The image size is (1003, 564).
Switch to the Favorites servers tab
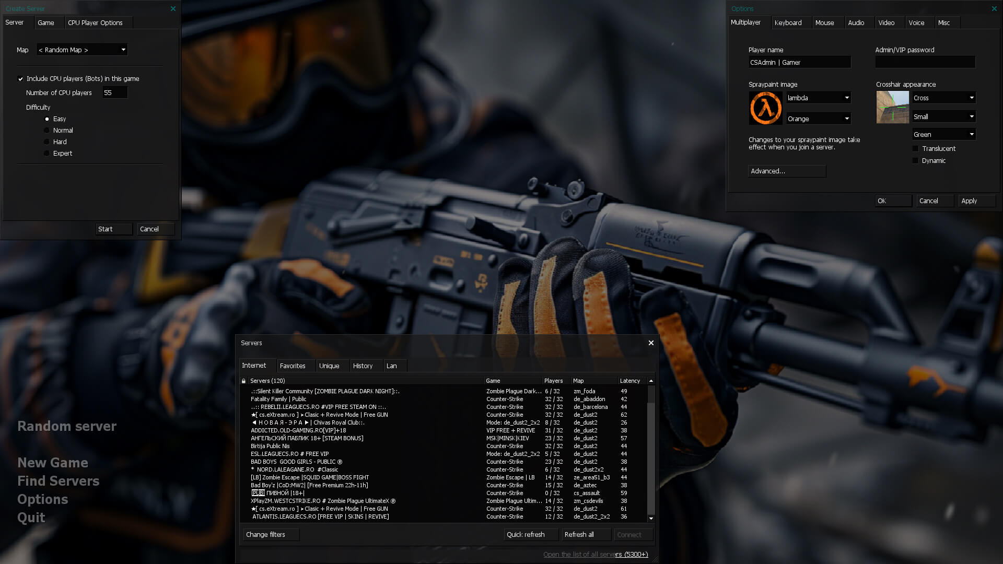293,366
